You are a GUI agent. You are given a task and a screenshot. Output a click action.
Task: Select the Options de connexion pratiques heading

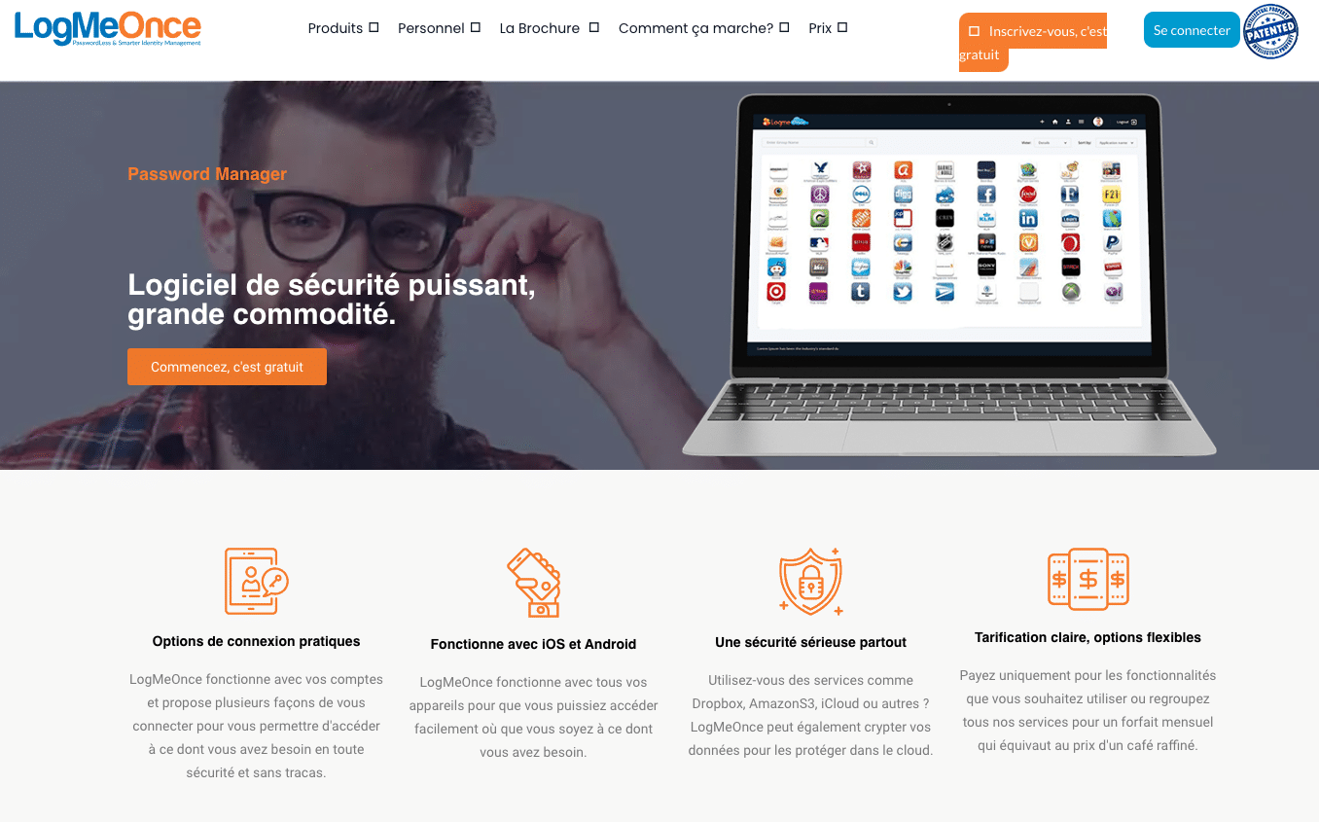pyautogui.click(x=257, y=641)
